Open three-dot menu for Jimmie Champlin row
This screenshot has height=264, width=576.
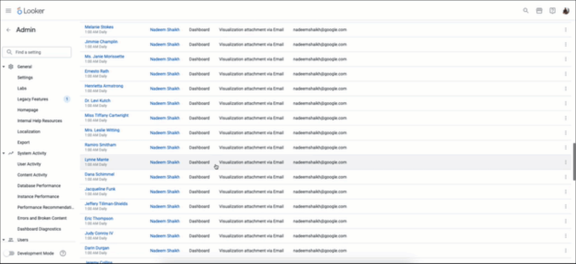[566, 44]
